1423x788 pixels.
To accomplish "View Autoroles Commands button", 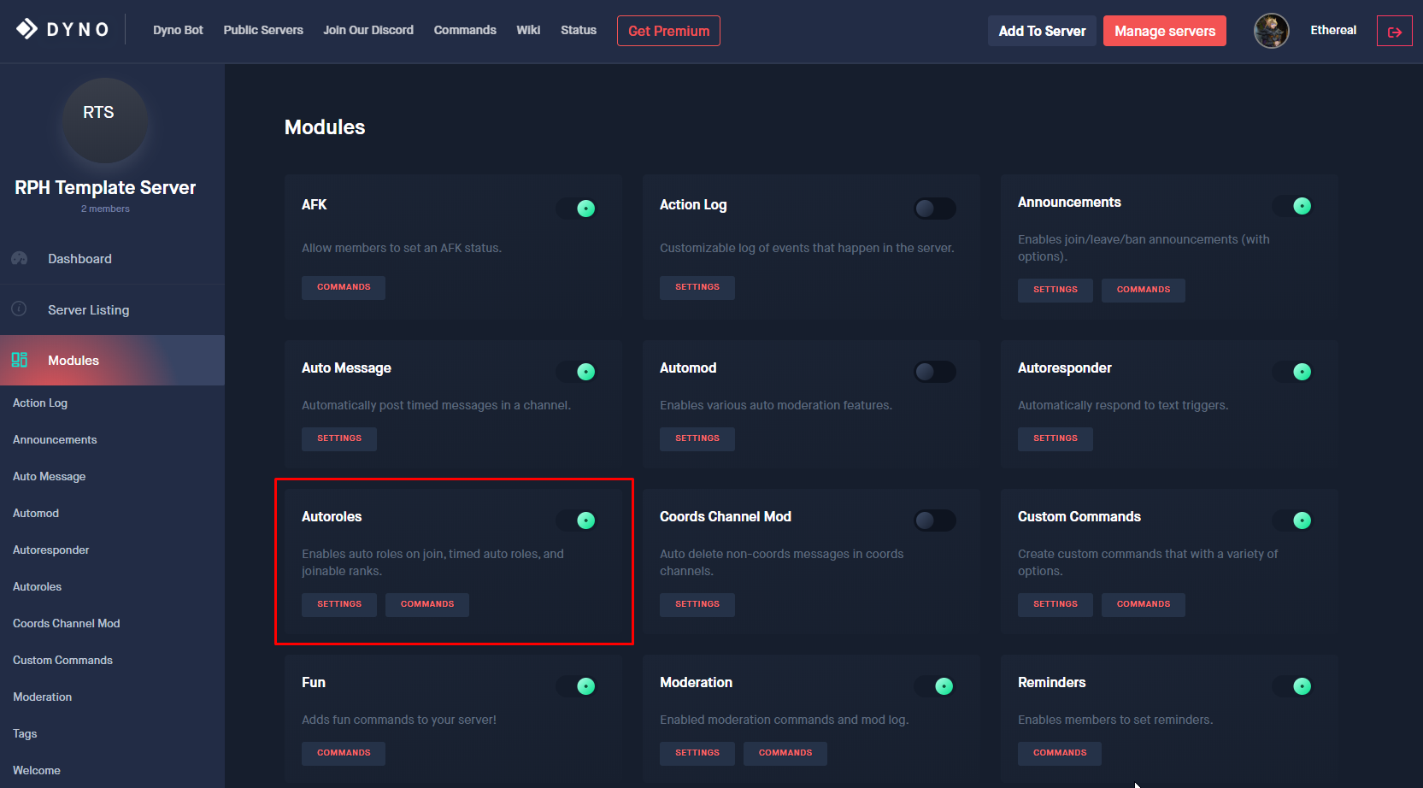I will coord(427,604).
